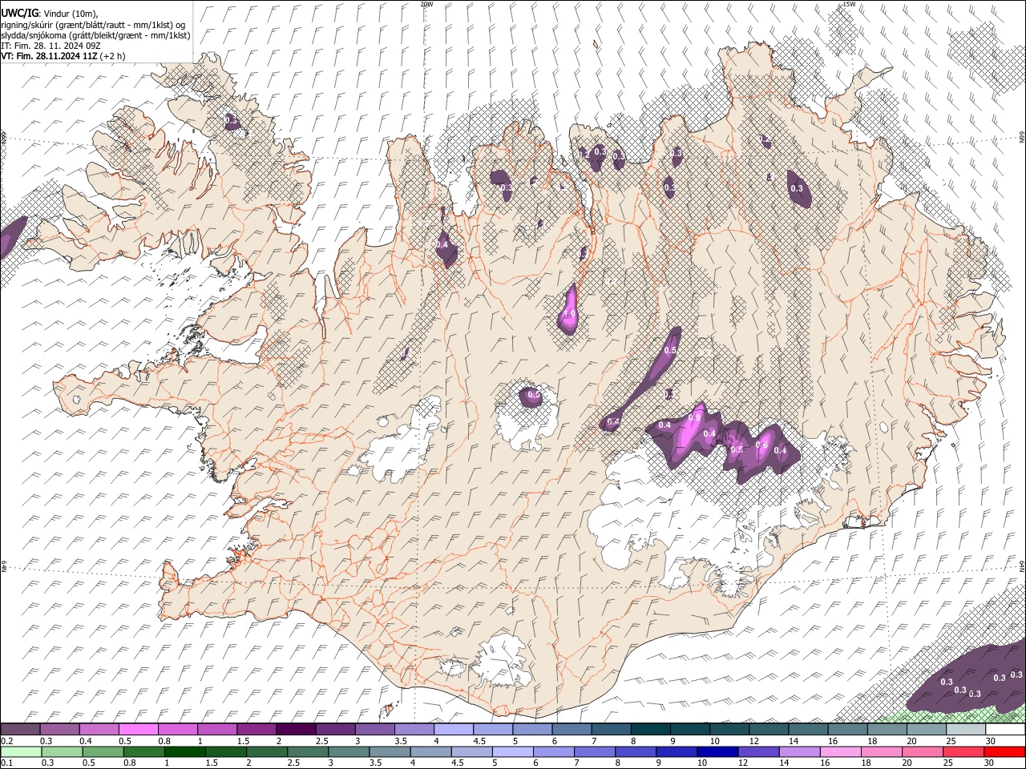Select the magenta 1 swatch in top legend row
Screen dimensions: 1026x769
217,730
